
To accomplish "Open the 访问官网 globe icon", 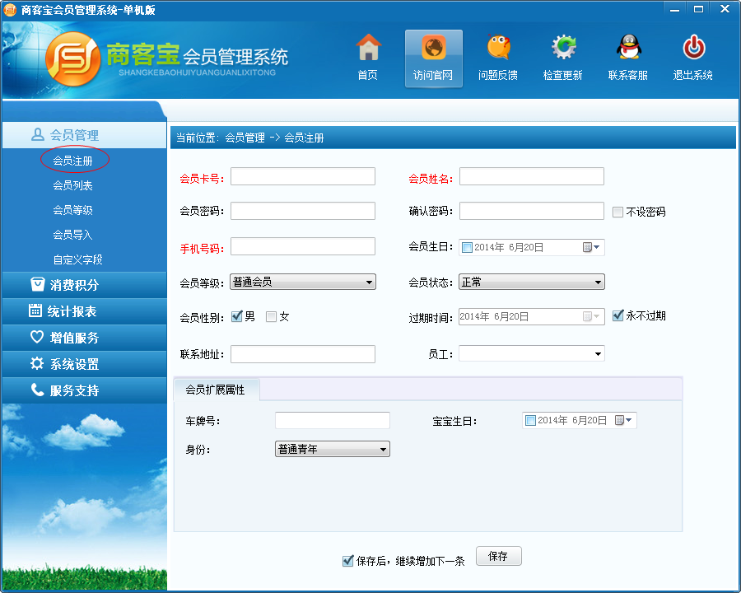I will click(x=433, y=48).
